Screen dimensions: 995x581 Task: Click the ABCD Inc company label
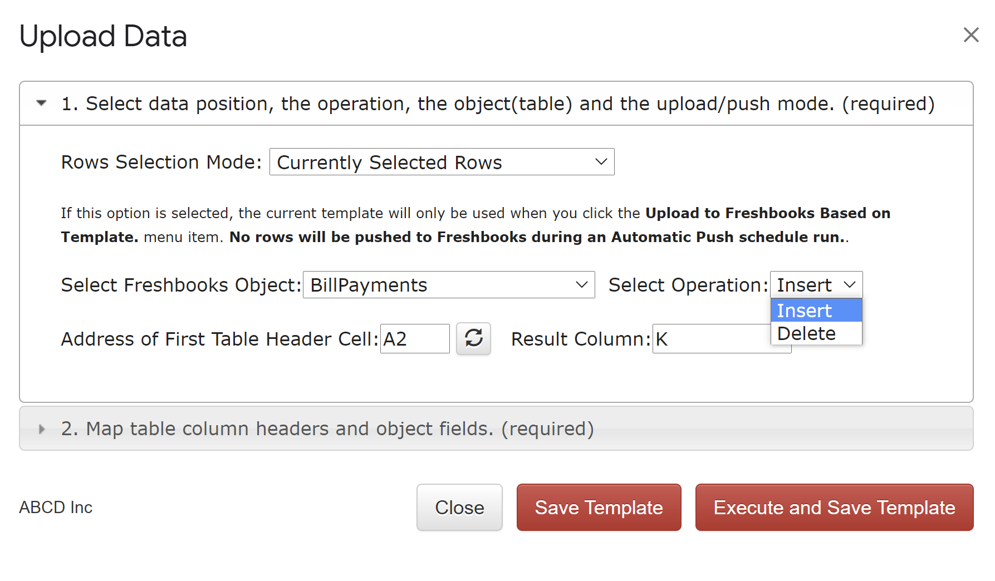pos(56,508)
